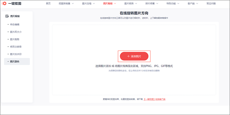Expand the 图片压缩 dropdown arrow
Screen dimensions: 230x115
coord(94,3)
